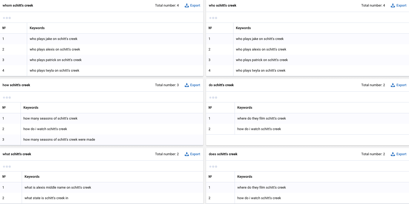
Task: Click the 'do schitt's creek' panel title
Action: (x=221, y=85)
